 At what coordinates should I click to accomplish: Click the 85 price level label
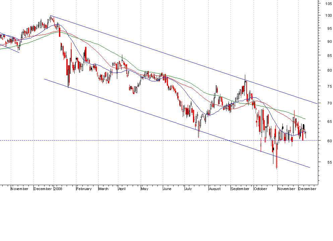tap(329, 56)
